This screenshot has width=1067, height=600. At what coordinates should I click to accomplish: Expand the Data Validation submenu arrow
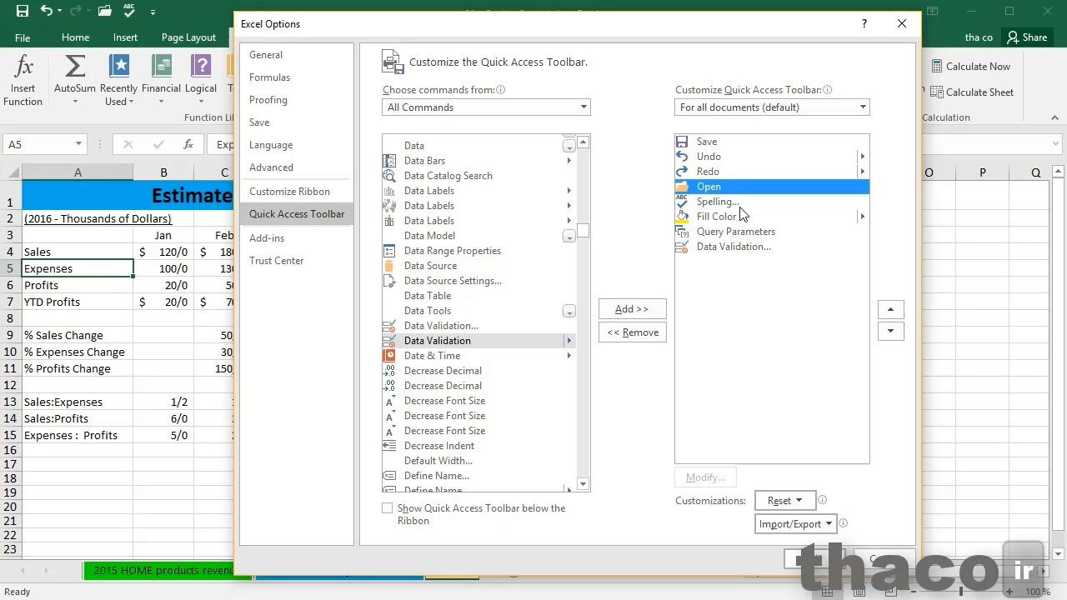(x=569, y=341)
